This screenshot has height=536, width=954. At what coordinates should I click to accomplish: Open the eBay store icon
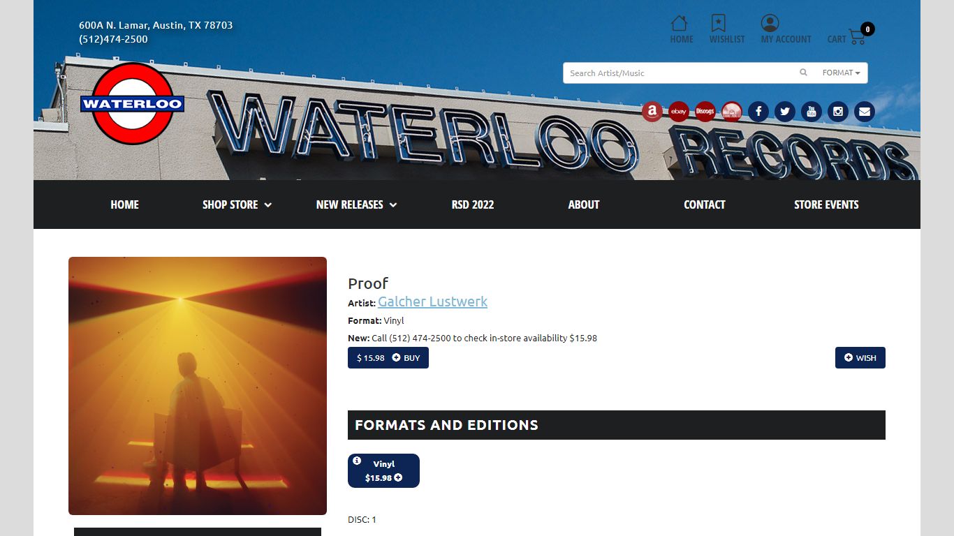tap(678, 112)
